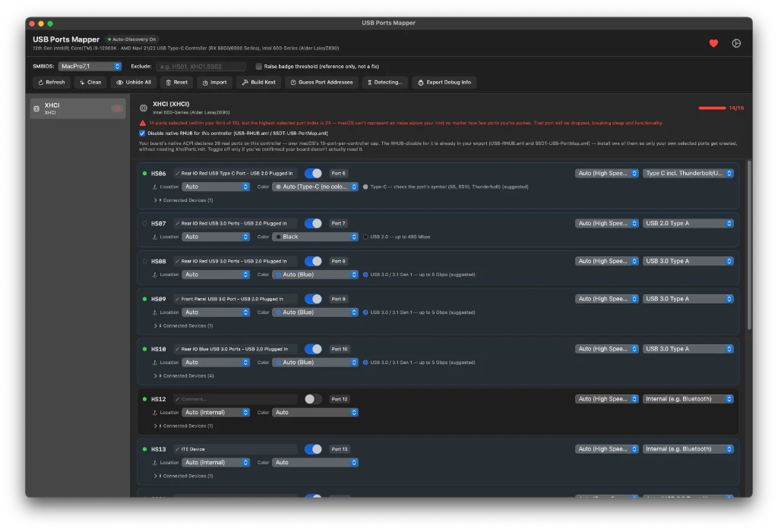Image resolution: width=778 pixels, height=531 pixels.
Task: Toggle the HS08 port switch
Action: (313, 261)
